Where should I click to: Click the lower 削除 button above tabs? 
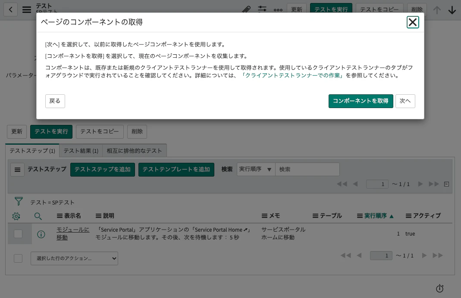click(x=137, y=131)
